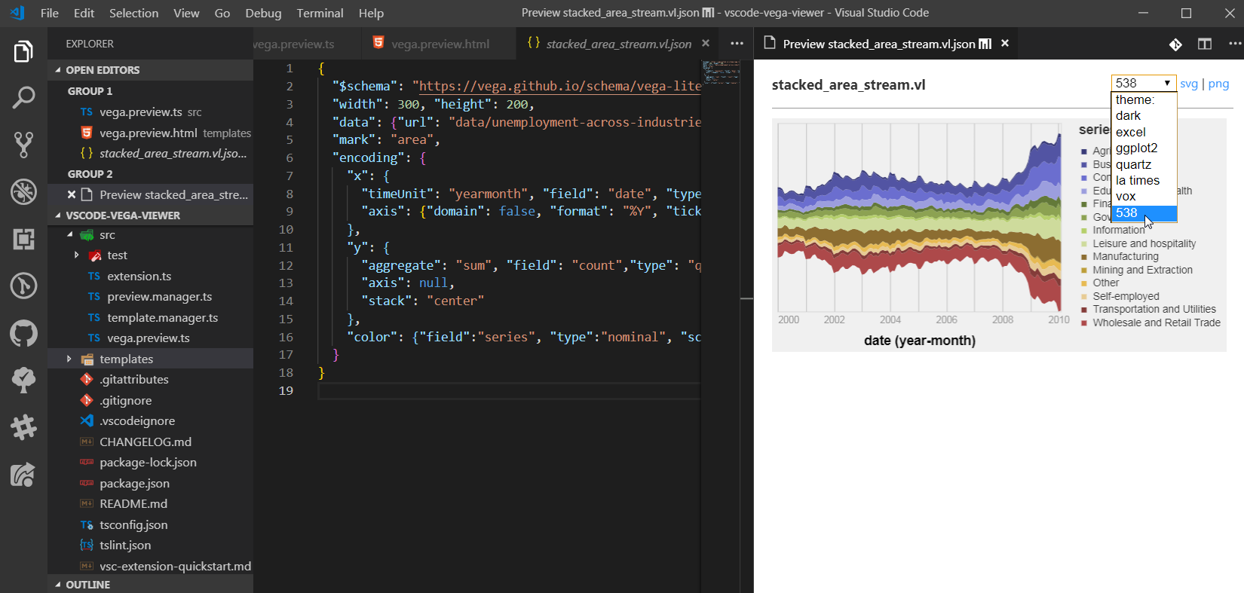This screenshot has width=1244, height=593.
Task: Open the Edit menu
Action: 84,13
